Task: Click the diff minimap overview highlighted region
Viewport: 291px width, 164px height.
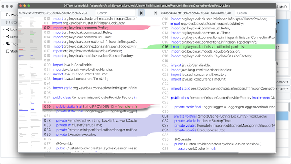Action: 30,44
